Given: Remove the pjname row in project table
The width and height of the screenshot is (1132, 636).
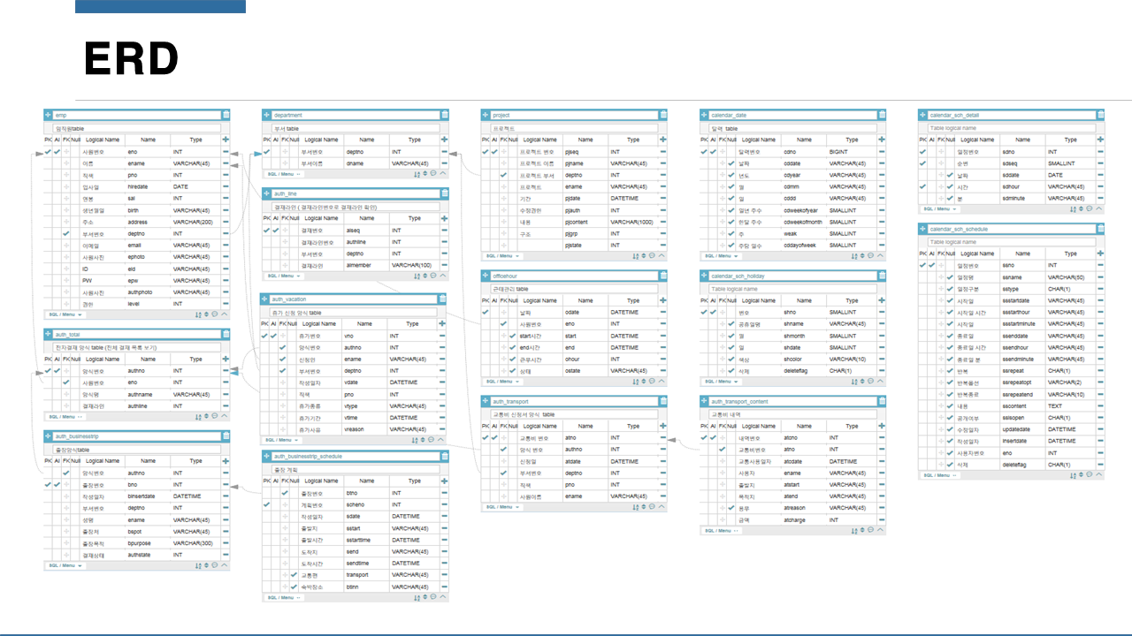Looking at the screenshot, I should 663,163.
